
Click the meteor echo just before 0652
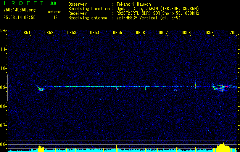[40, 89]
